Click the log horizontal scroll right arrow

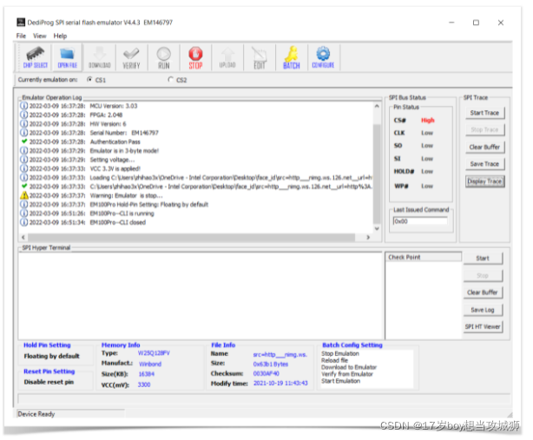pos(368,237)
